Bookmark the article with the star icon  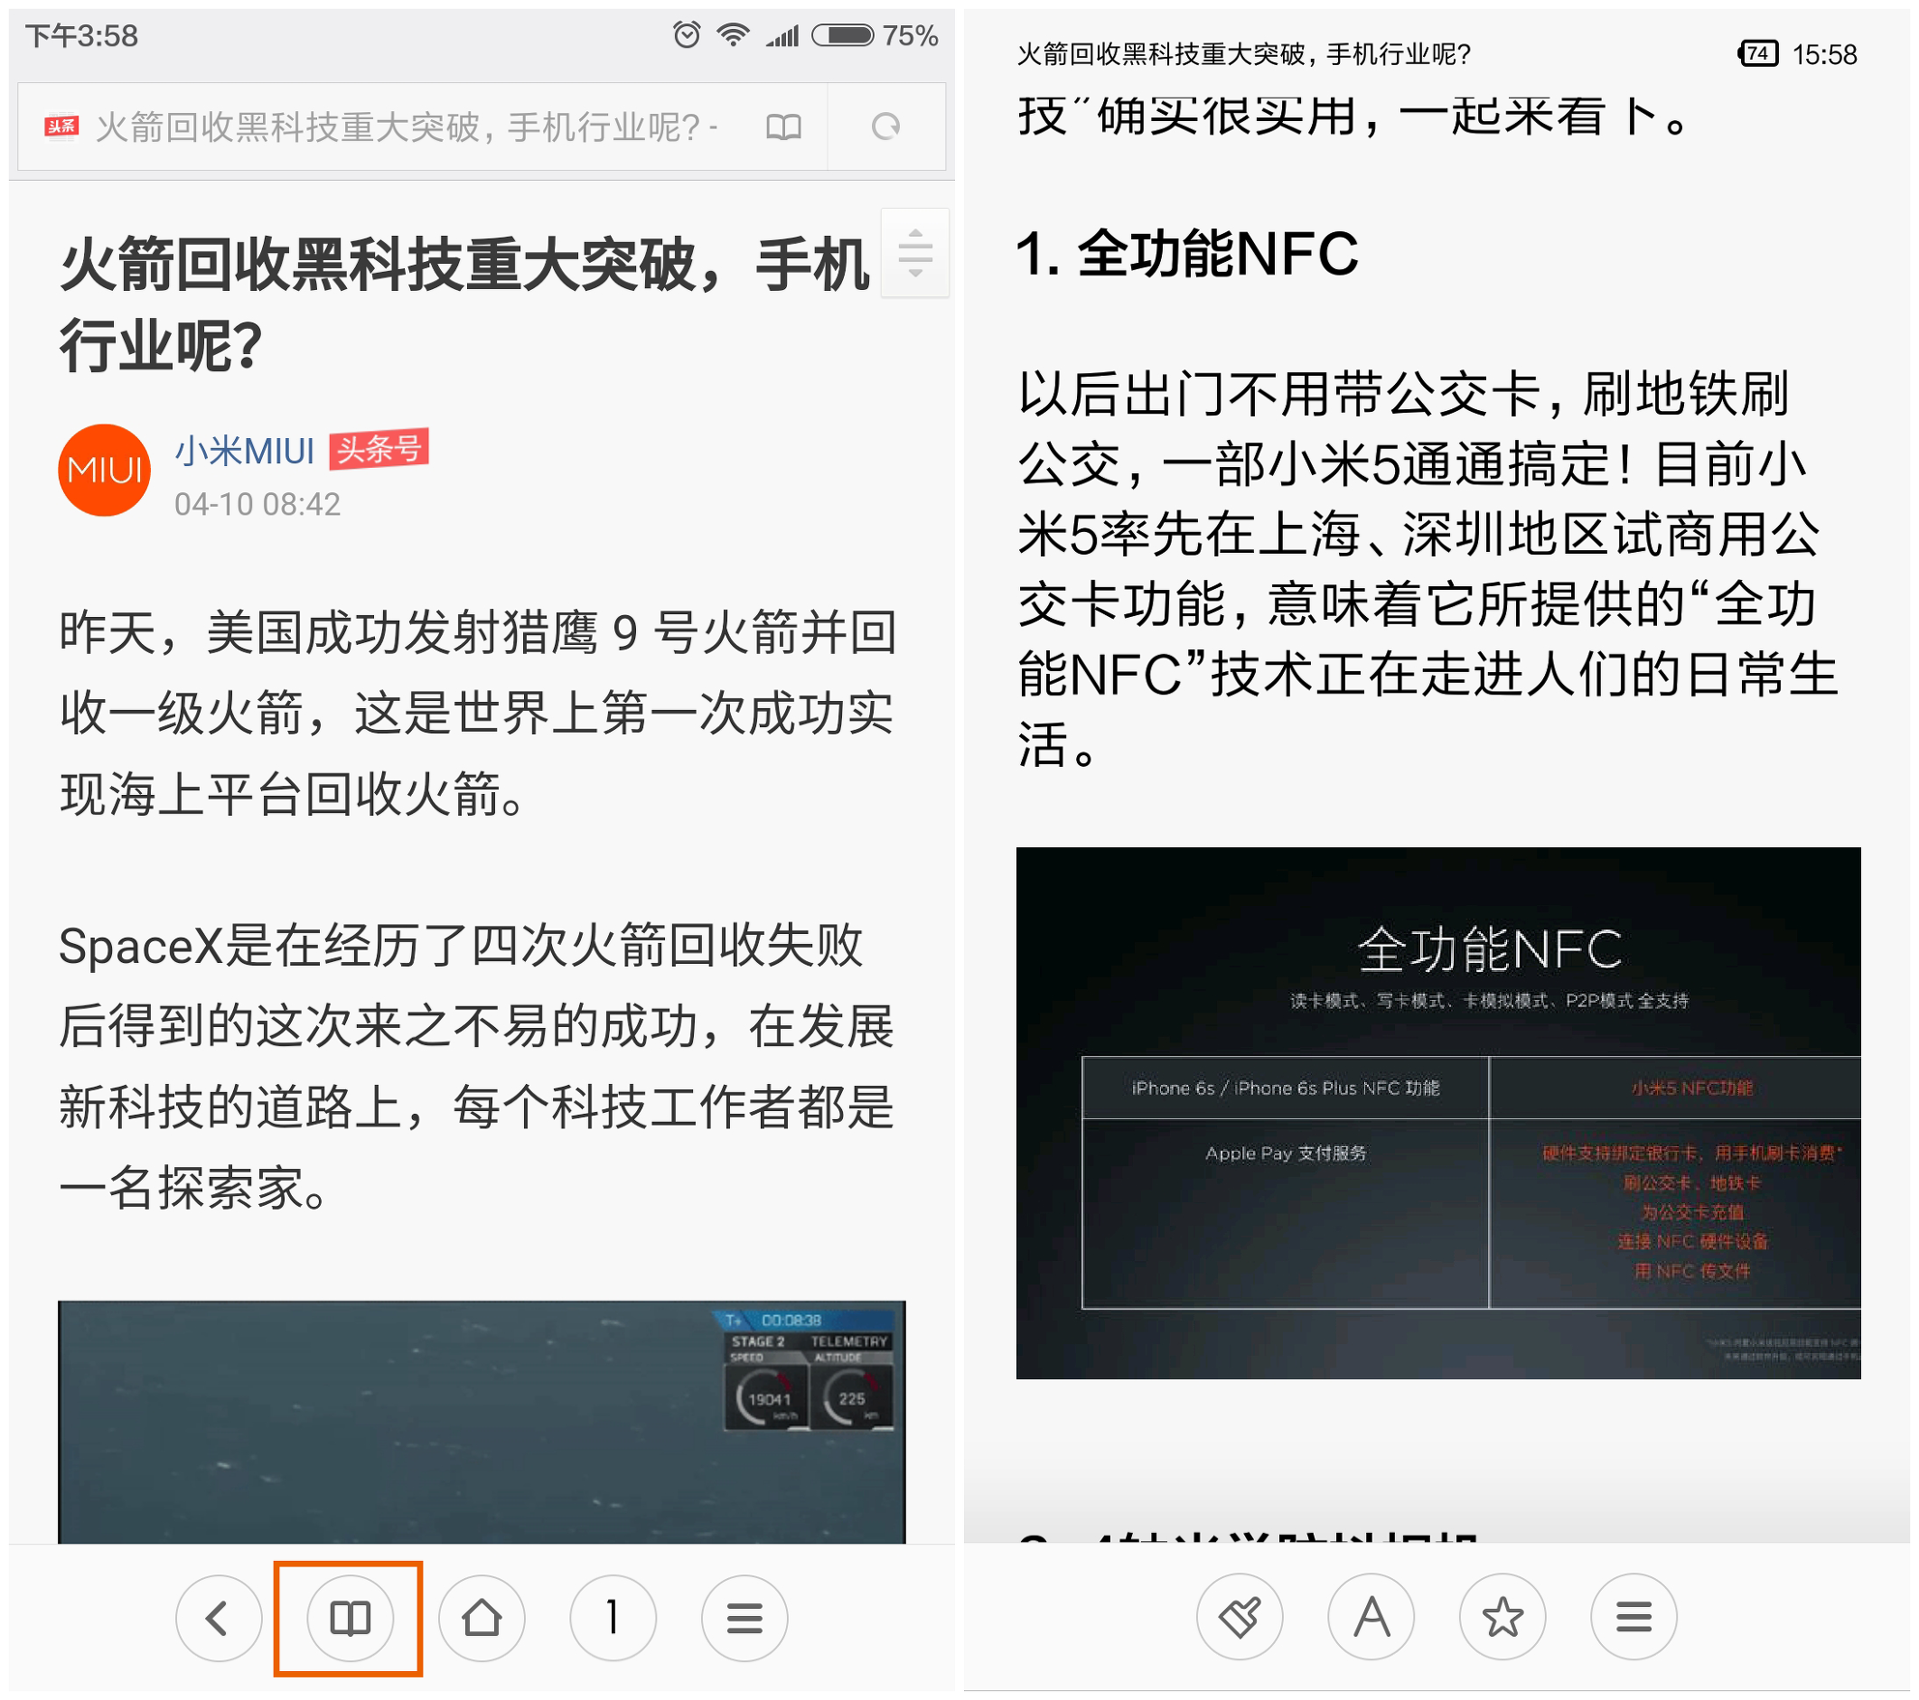click(1502, 1618)
